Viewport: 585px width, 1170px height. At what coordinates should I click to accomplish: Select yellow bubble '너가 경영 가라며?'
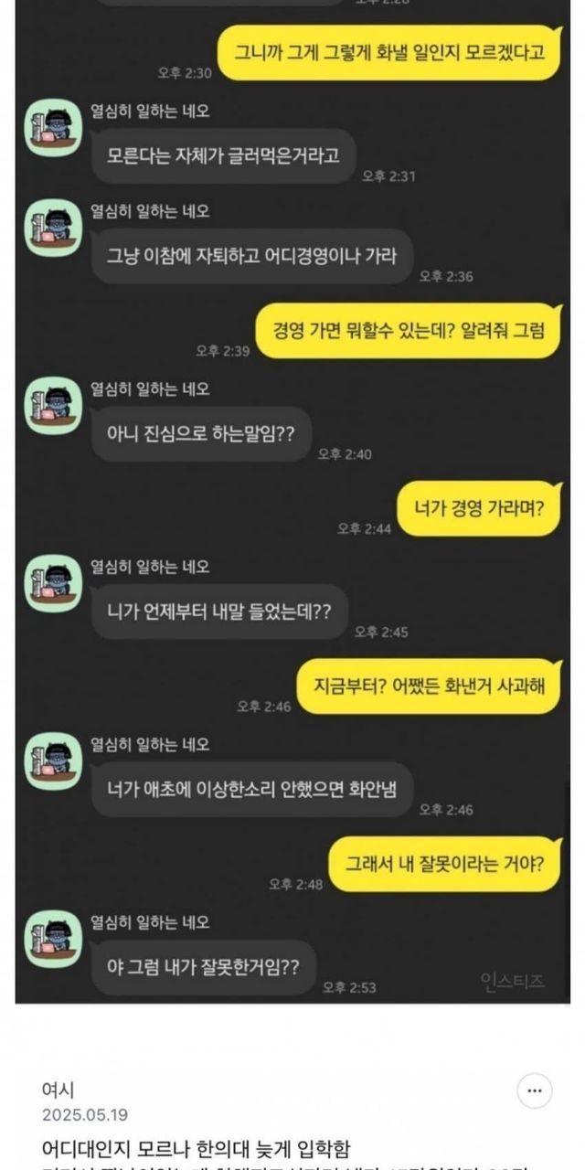[x=479, y=507]
